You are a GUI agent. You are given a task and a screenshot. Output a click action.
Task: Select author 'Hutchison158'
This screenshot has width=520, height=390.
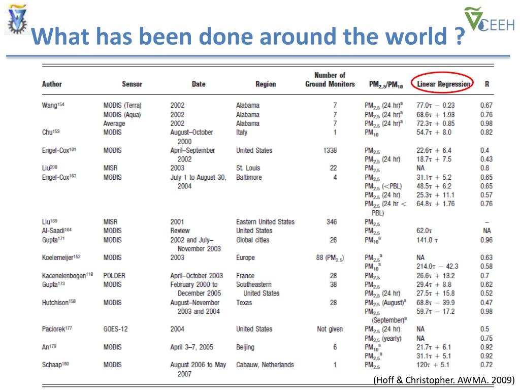pos(59,303)
